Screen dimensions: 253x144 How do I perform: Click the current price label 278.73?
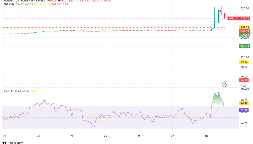245,18
